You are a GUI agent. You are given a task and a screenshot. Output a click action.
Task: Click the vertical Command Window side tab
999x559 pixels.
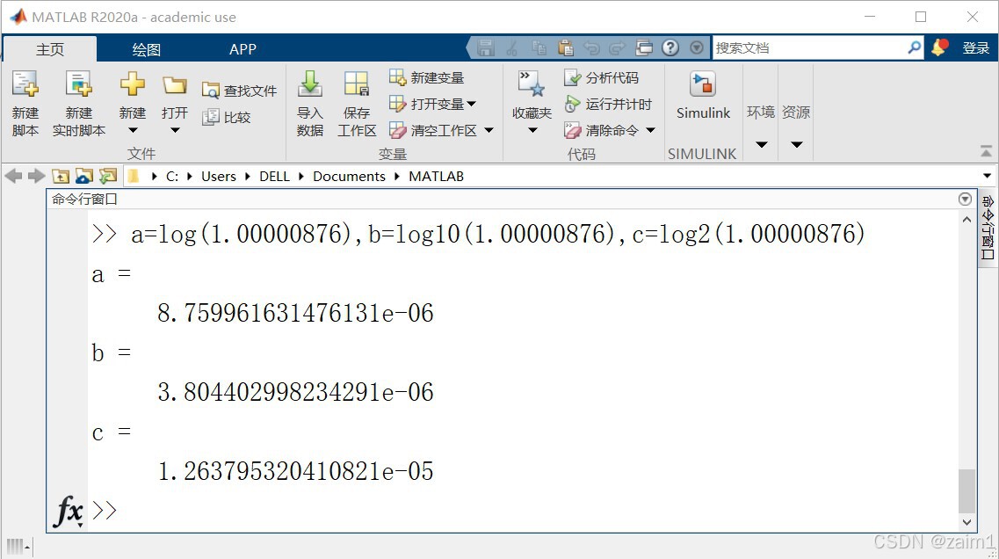(988, 228)
